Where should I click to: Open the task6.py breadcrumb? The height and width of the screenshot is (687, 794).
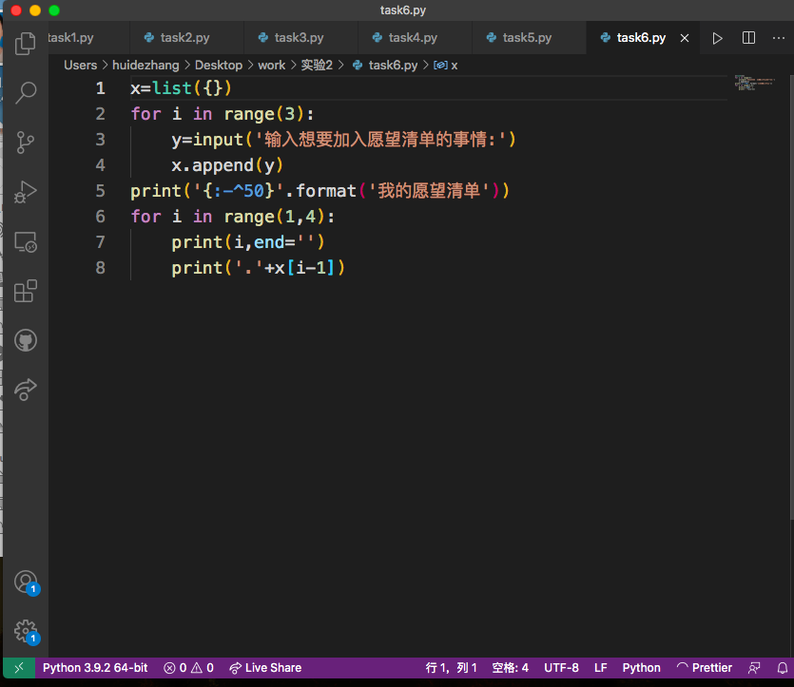(385, 66)
